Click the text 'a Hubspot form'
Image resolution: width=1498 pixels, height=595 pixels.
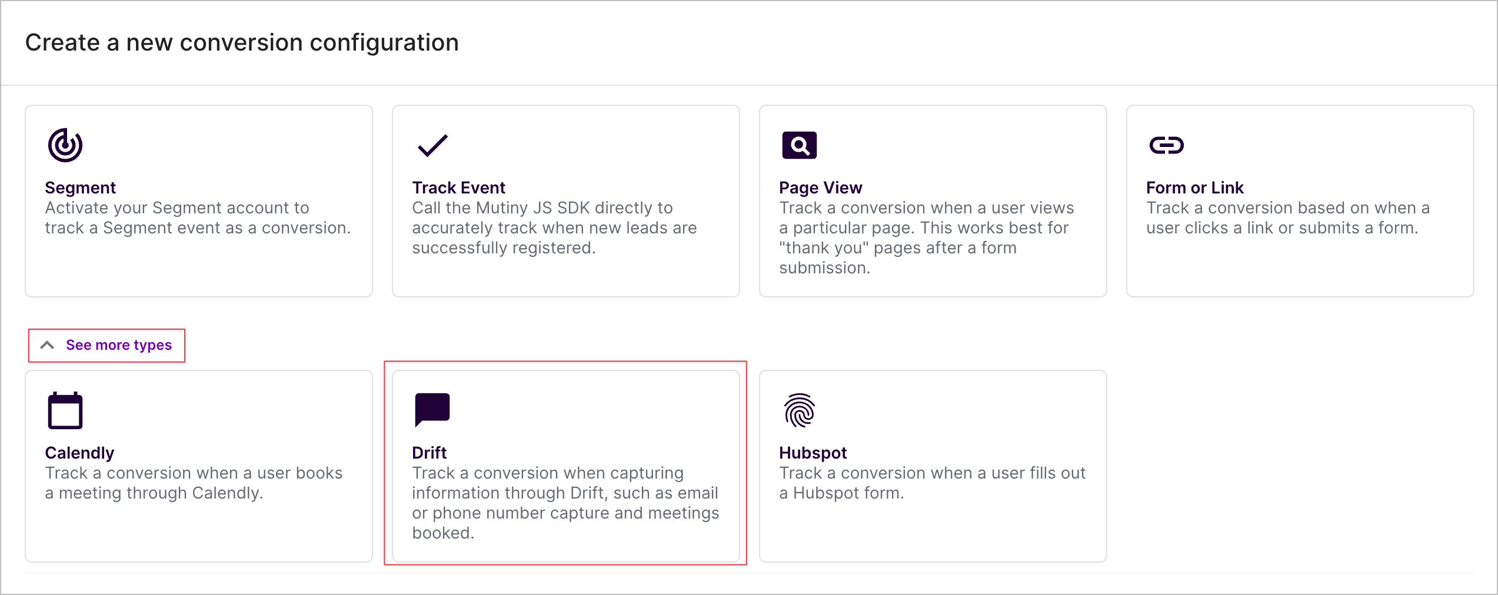click(841, 493)
